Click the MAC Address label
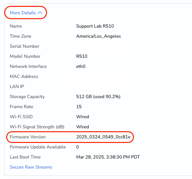192x179 pixels. click(24, 76)
